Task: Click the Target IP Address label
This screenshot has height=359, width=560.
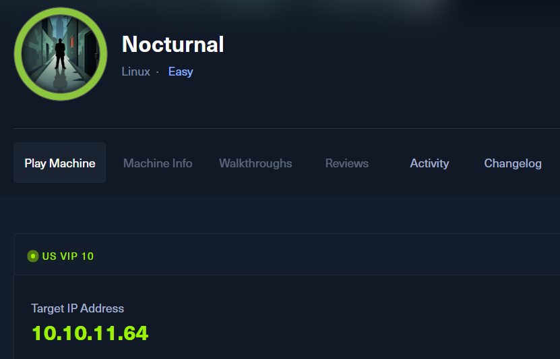Action: click(x=77, y=308)
